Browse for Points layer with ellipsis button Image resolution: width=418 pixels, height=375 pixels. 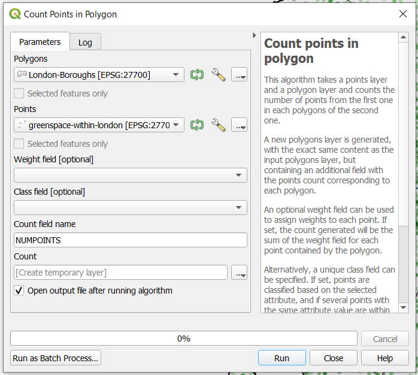239,125
